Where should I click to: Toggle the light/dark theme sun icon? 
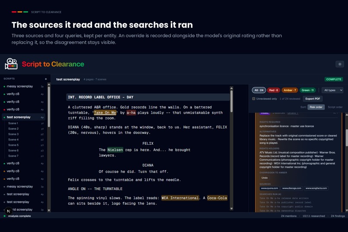click(339, 64)
